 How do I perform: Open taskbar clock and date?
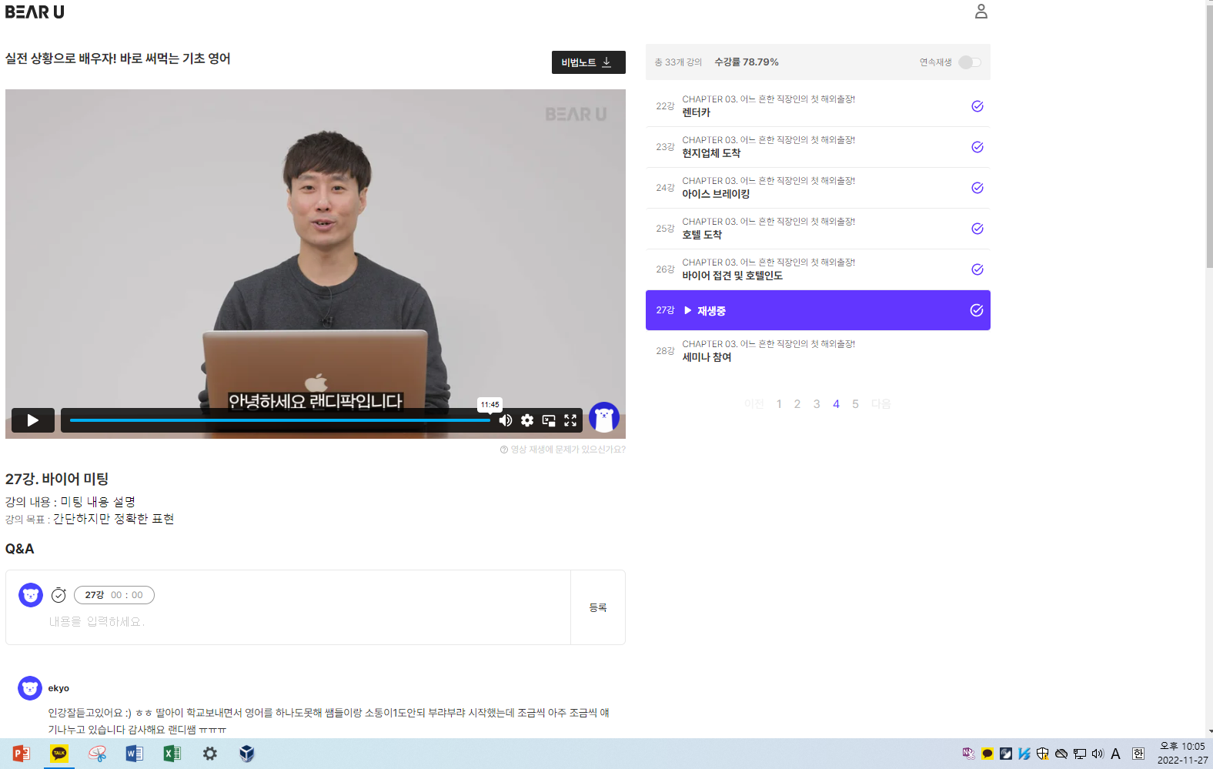pyautogui.click(x=1182, y=754)
